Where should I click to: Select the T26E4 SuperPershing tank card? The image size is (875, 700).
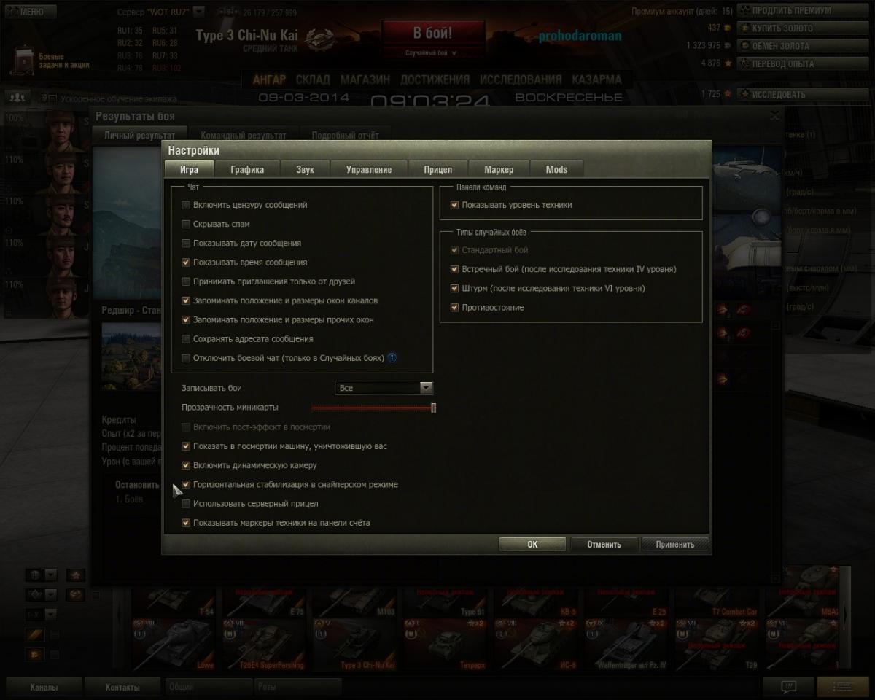click(x=265, y=645)
